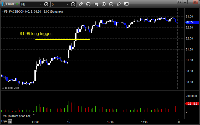Screen dimensions: 200x125
Task: Open the window options menu button
Action: (x=180, y=2)
